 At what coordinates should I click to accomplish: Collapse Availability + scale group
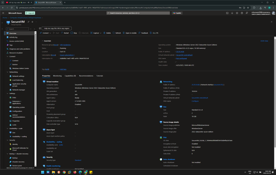[x=7, y=129]
